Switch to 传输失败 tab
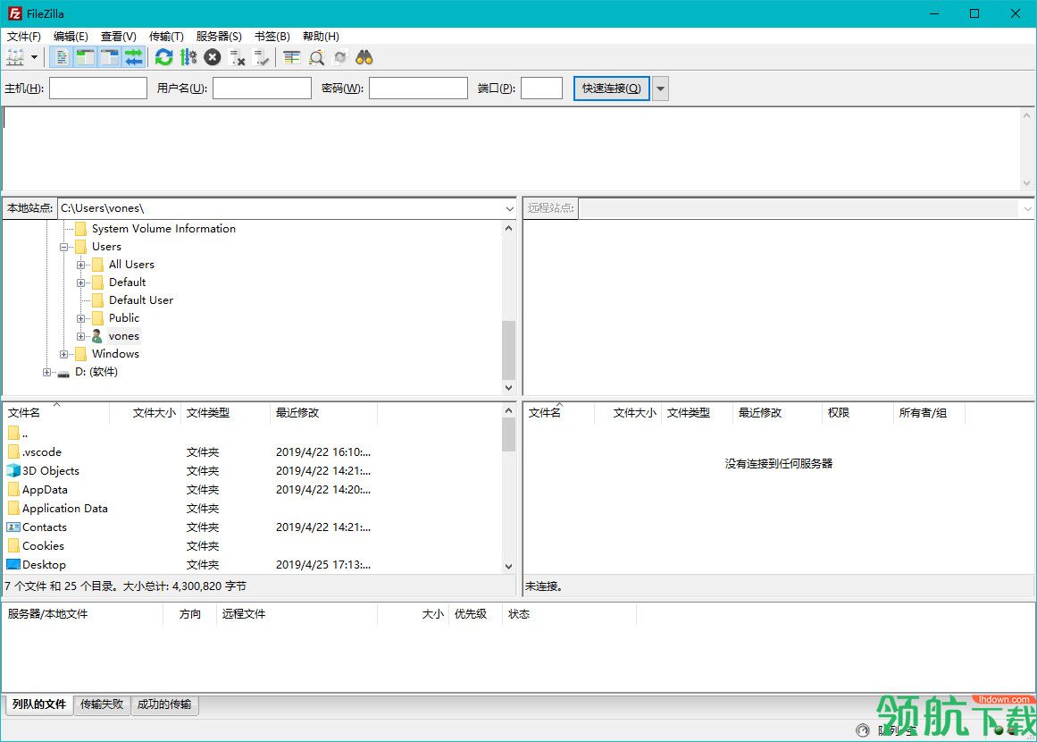The height and width of the screenshot is (742, 1037). coord(102,704)
